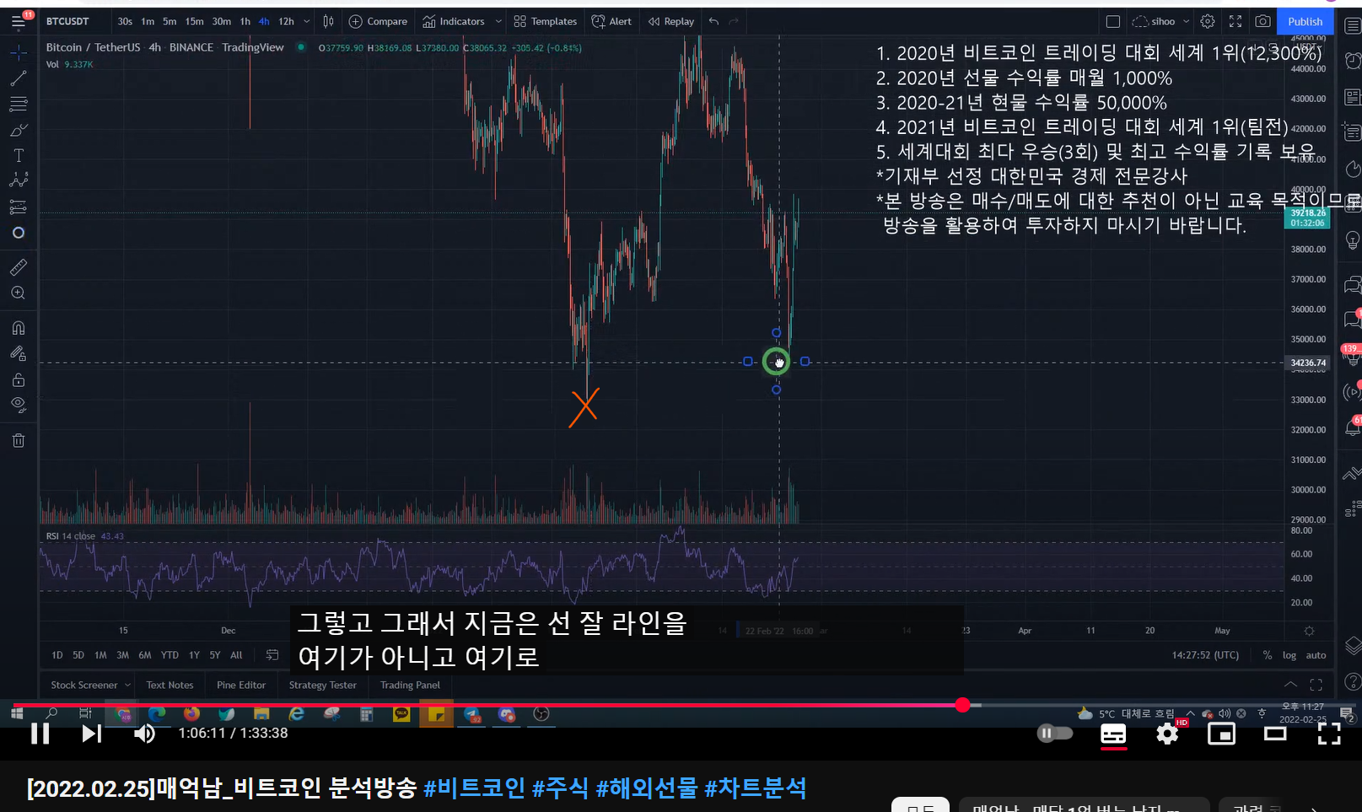Image resolution: width=1362 pixels, height=812 pixels.
Task: Toggle magnet mode for drawings
Action: [x=19, y=328]
